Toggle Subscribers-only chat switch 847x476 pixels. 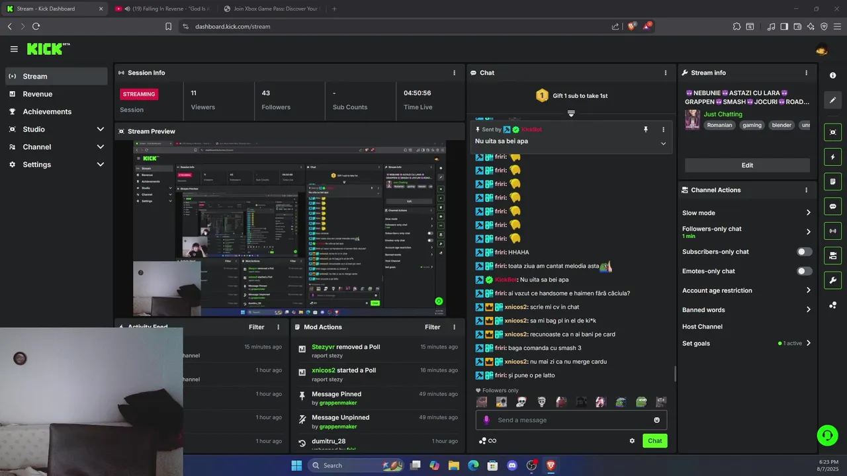coord(805,252)
